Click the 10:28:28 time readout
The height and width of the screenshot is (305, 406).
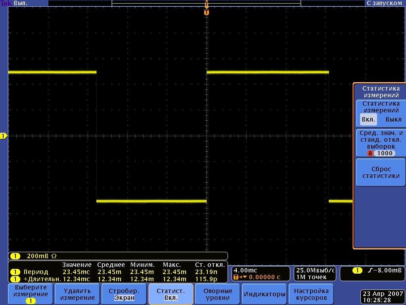[x=377, y=300]
